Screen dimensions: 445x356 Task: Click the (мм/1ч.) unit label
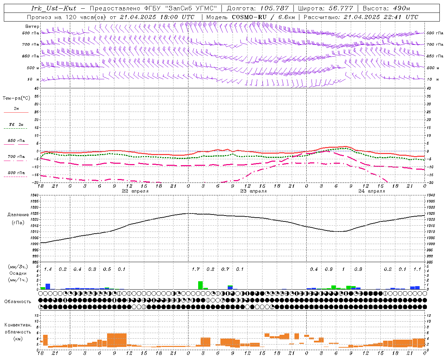point(18,280)
